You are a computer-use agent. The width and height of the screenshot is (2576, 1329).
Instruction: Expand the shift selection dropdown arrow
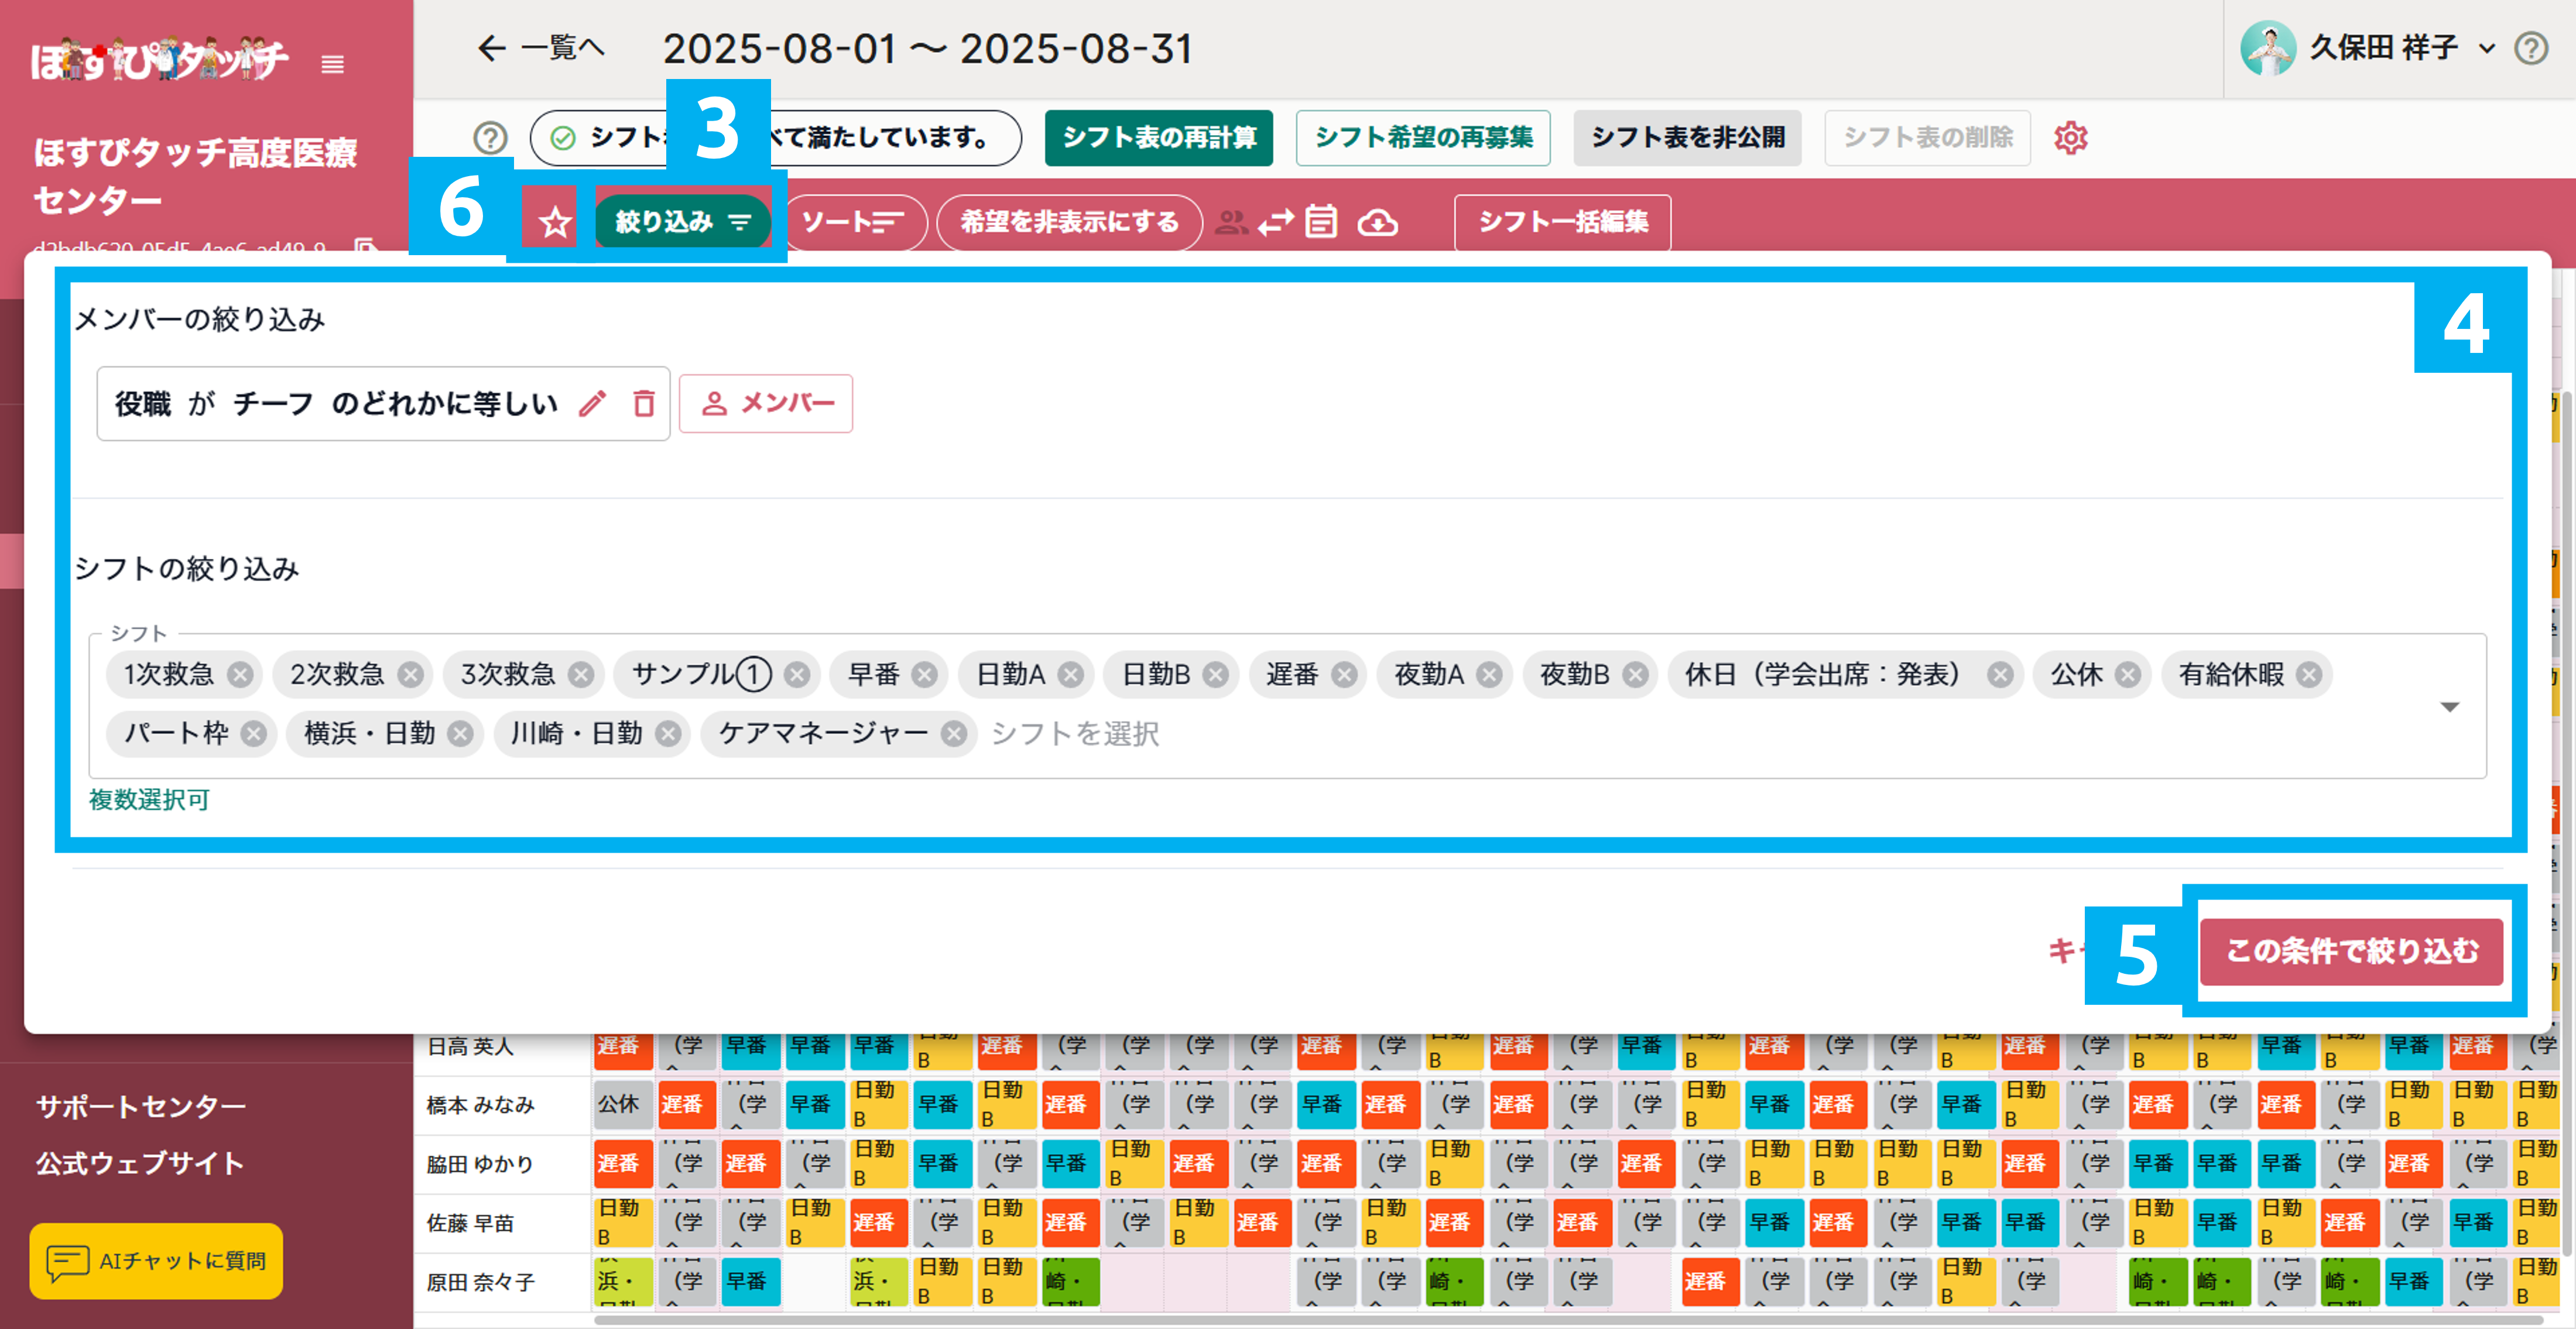pos(2449,708)
